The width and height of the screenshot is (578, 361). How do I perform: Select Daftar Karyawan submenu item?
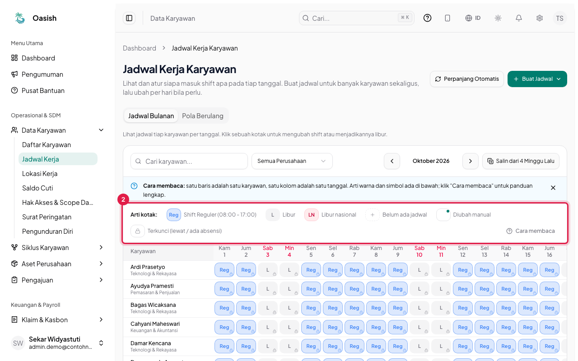click(58, 145)
